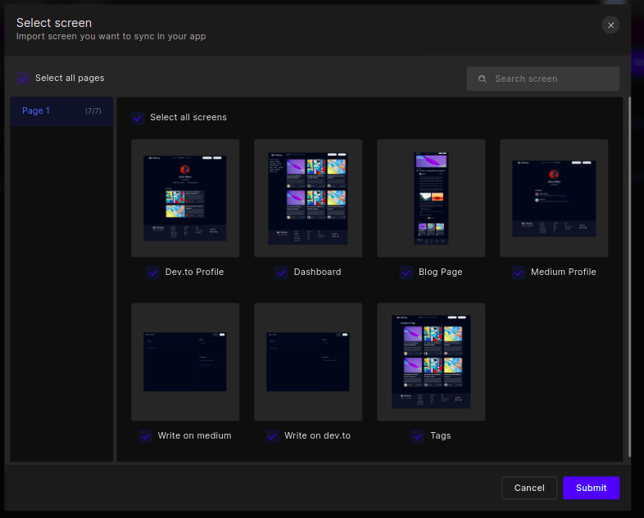644x518 pixels.
Task: Click the Cancel button
Action: (529, 488)
